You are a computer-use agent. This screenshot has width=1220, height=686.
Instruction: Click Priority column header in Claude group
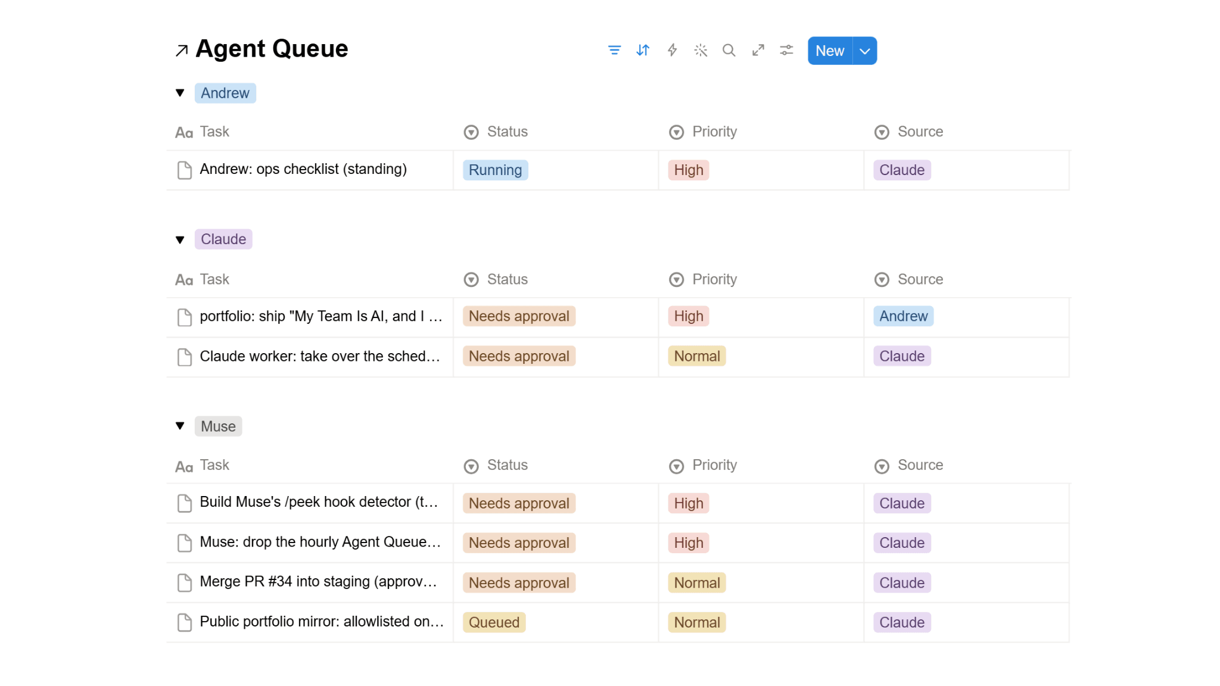pos(703,279)
